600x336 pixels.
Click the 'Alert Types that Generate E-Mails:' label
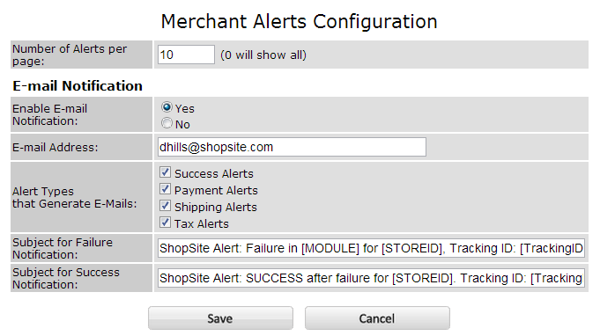(x=74, y=197)
